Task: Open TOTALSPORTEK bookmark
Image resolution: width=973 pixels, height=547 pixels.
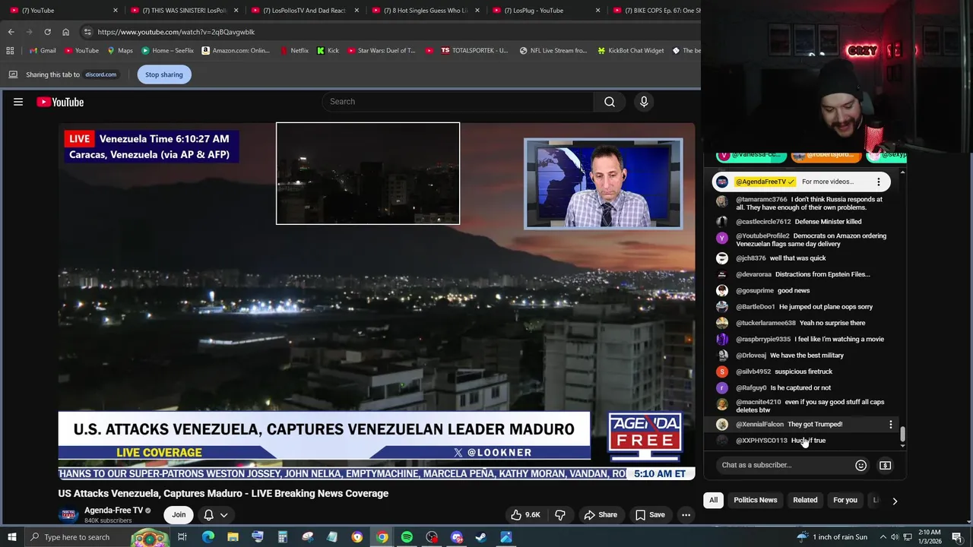Action: point(474,51)
